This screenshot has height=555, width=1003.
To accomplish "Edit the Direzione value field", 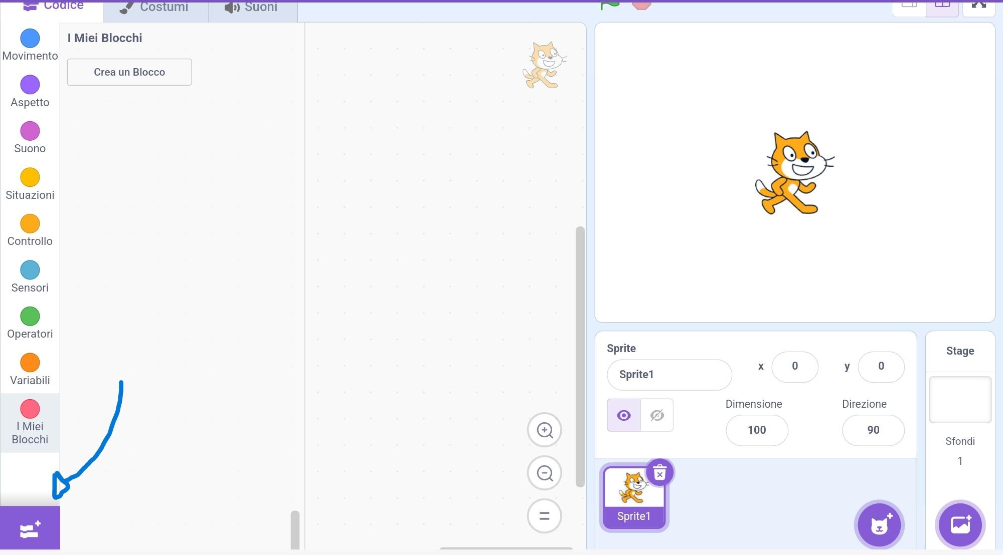I will [x=873, y=430].
